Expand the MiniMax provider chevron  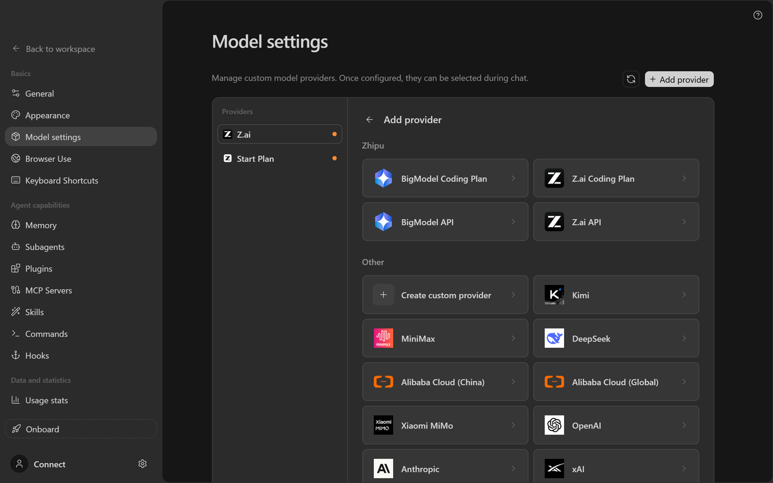[x=513, y=338]
